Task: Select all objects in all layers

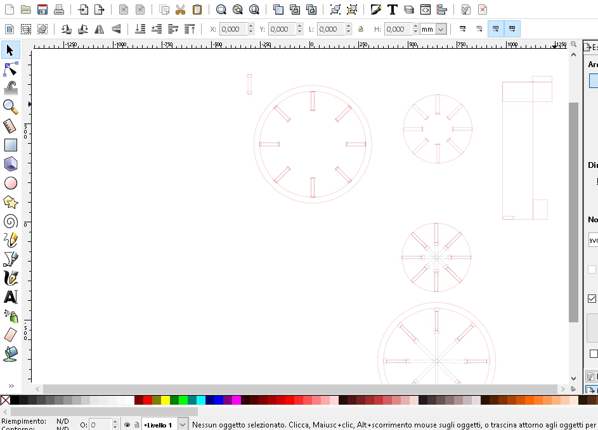Action: pyautogui.click(x=26, y=29)
